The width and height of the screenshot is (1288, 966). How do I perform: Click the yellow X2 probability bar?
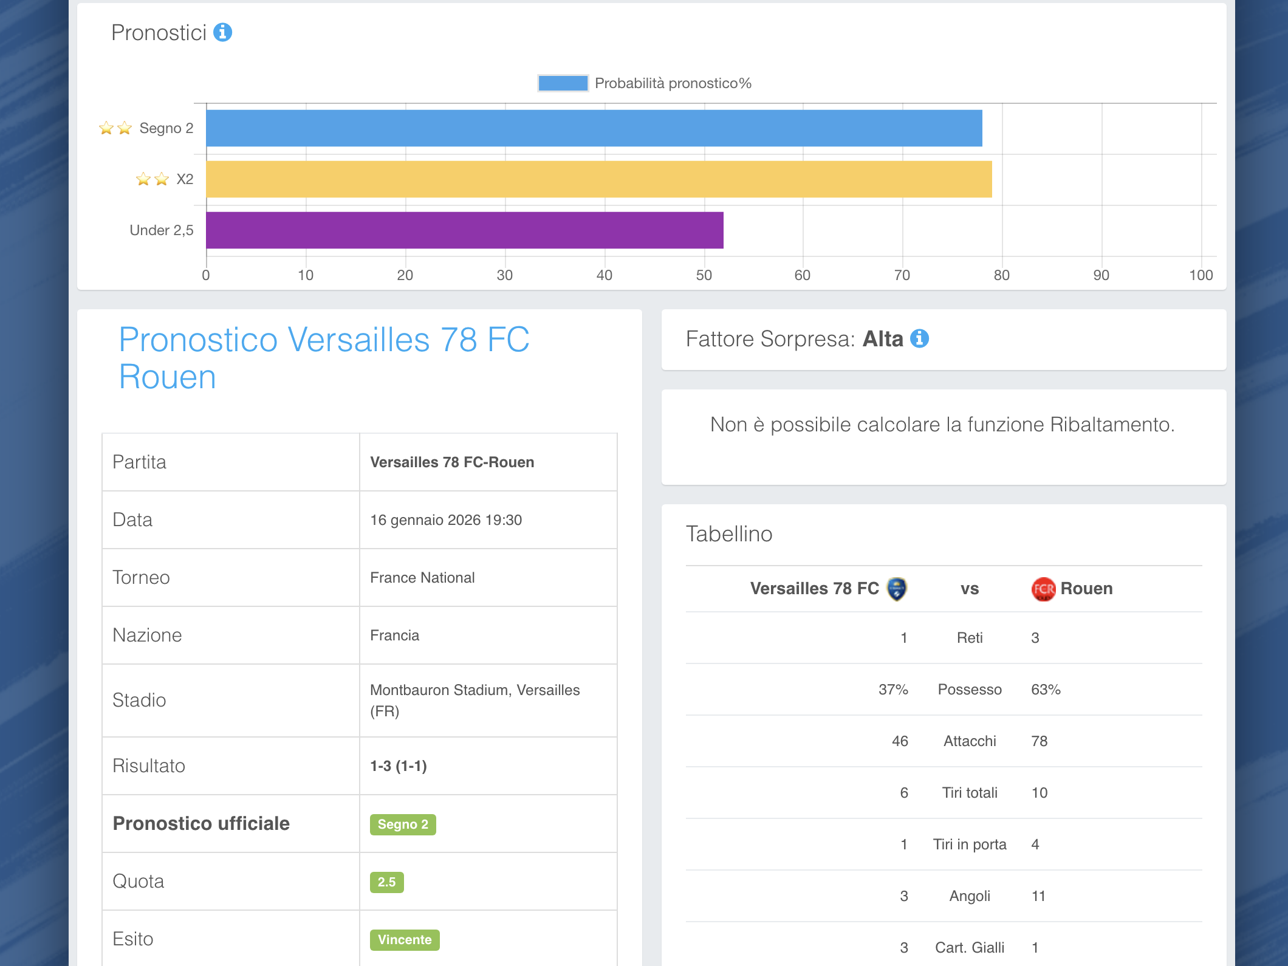tap(598, 179)
